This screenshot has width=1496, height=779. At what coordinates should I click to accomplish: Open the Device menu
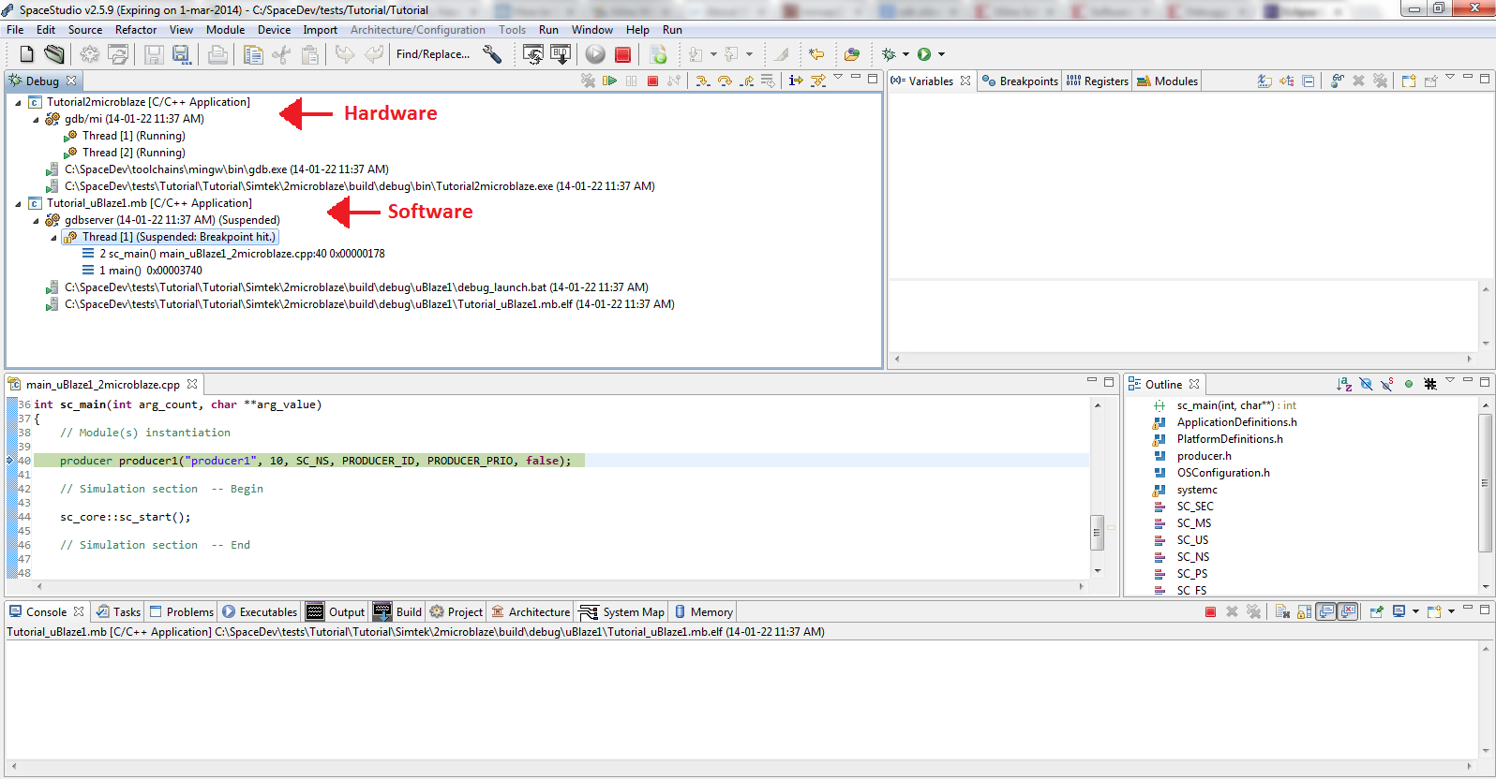click(274, 30)
